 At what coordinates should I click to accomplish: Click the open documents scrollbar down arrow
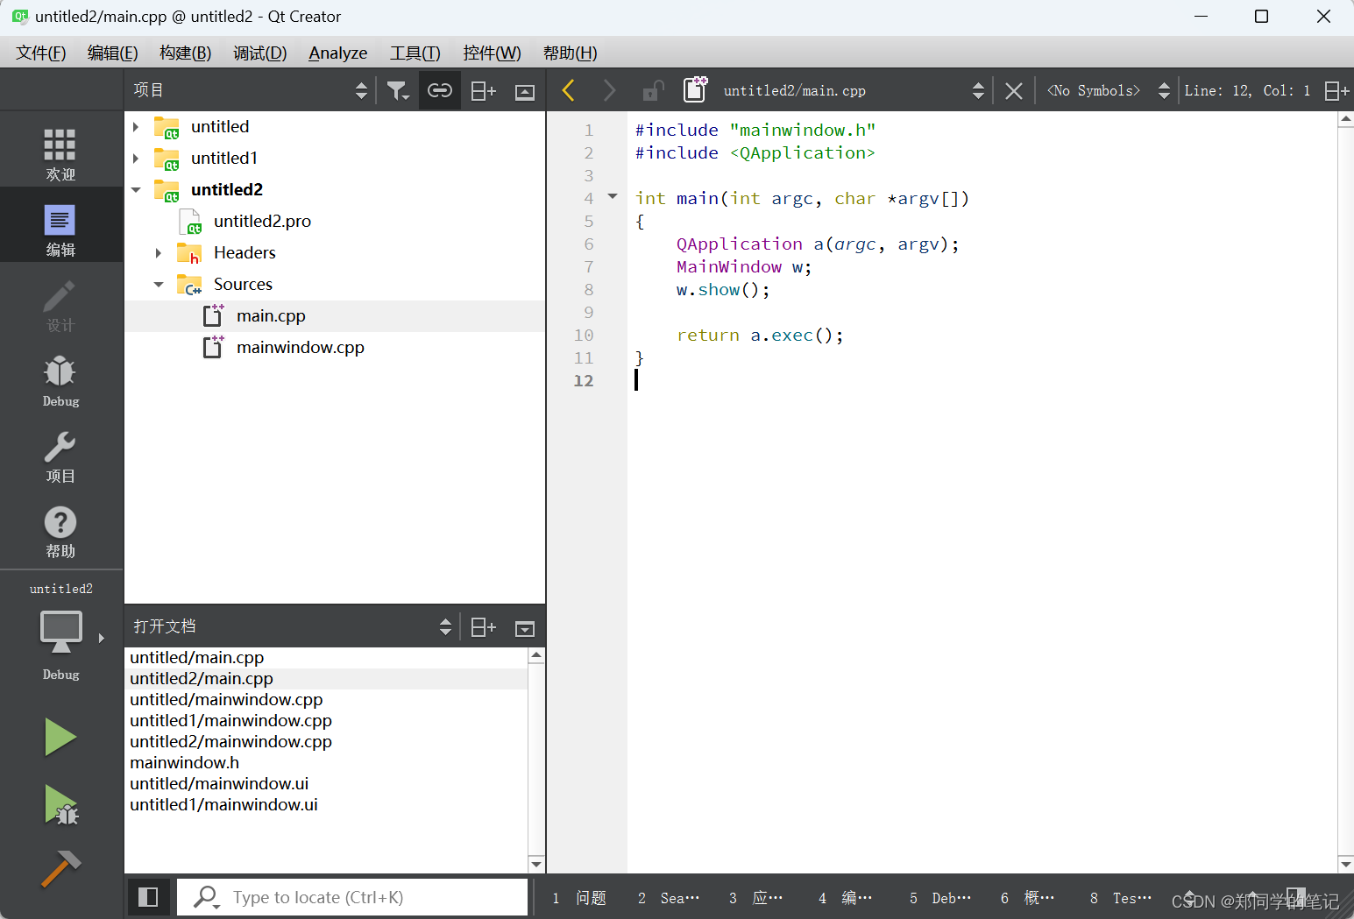click(x=536, y=864)
